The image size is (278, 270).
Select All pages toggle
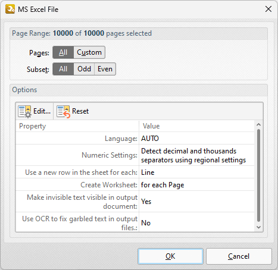[x=63, y=52]
